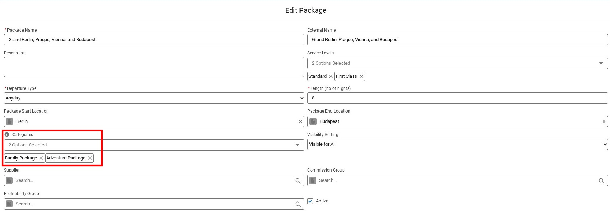This screenshot has width=610, height=211.
Task: Toggle the Active checkbox
Action: coord(310,201)
